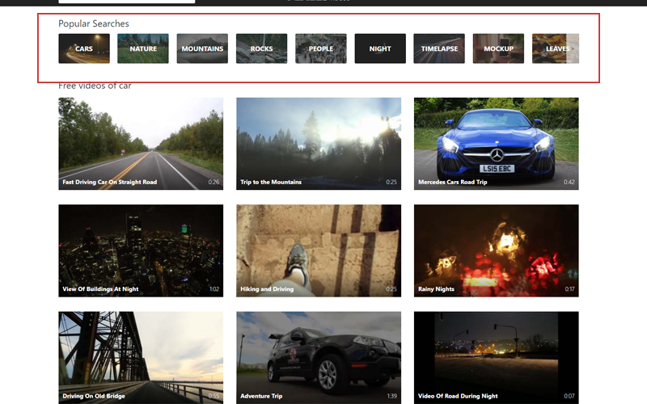Click the Rocks search tile

point(261,48)
